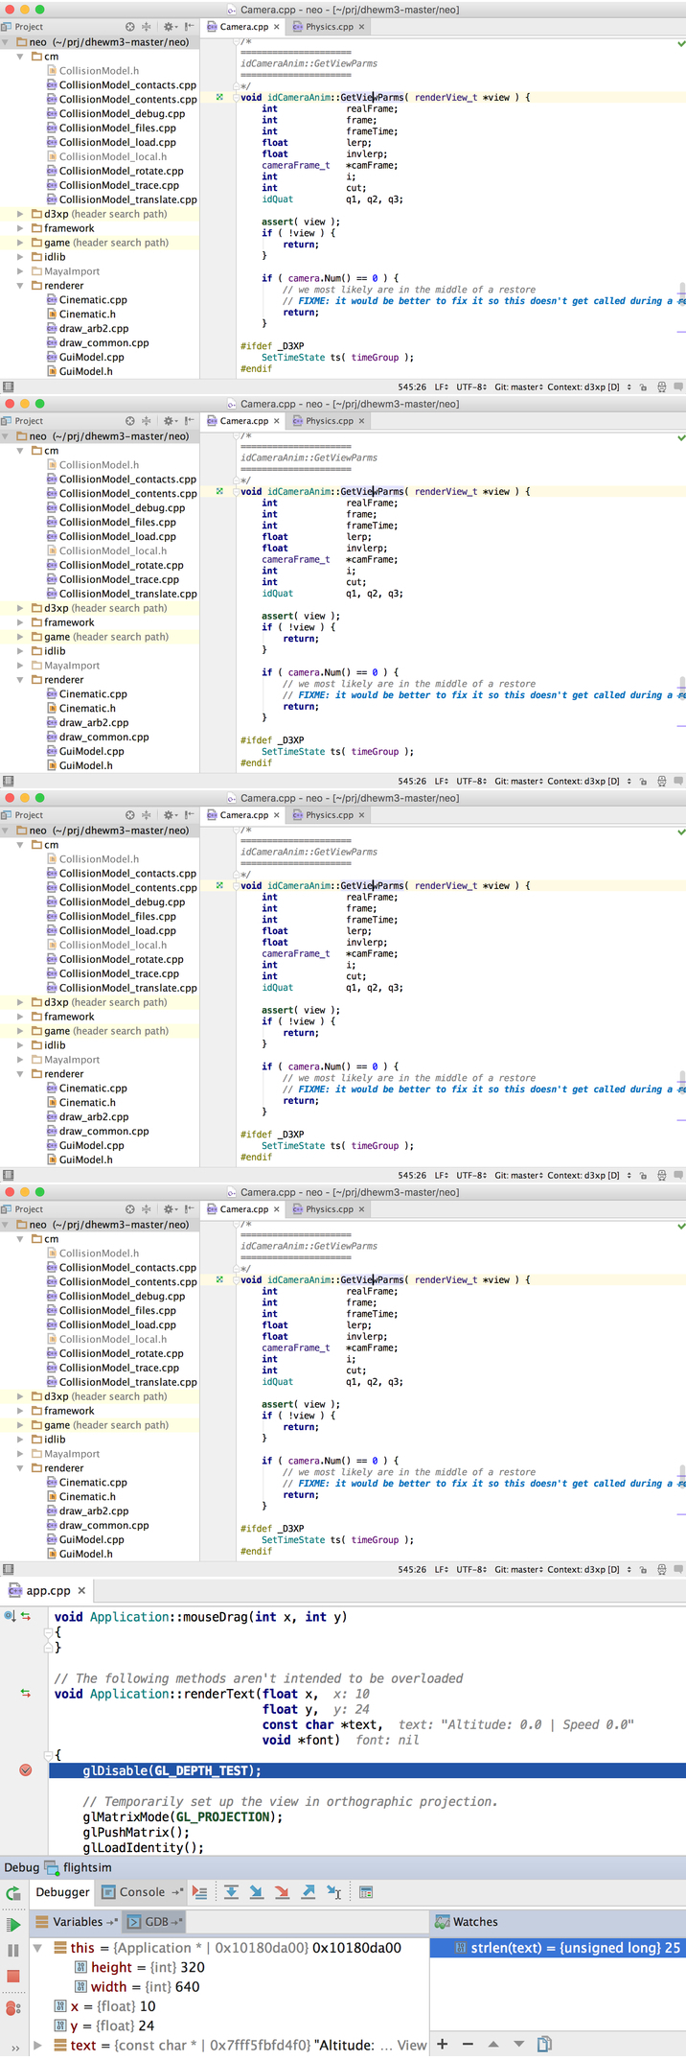Add a new watch with plus button
The width and height of the screenshot is (686, 2061).
tap(443, 2044)
